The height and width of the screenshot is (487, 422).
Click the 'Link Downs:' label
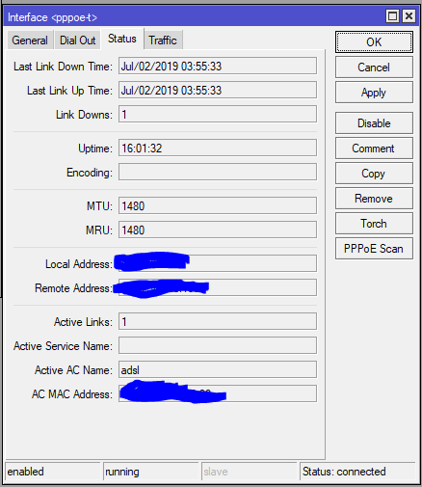point(84,115)
